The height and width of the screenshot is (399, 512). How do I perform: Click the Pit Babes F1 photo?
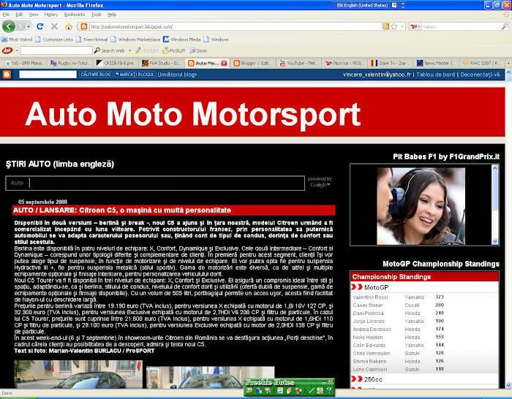(x=421, y=206)
